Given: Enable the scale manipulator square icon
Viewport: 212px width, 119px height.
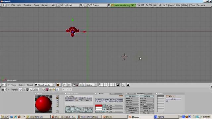Looking at the screenshot, I should pos(84,85).
